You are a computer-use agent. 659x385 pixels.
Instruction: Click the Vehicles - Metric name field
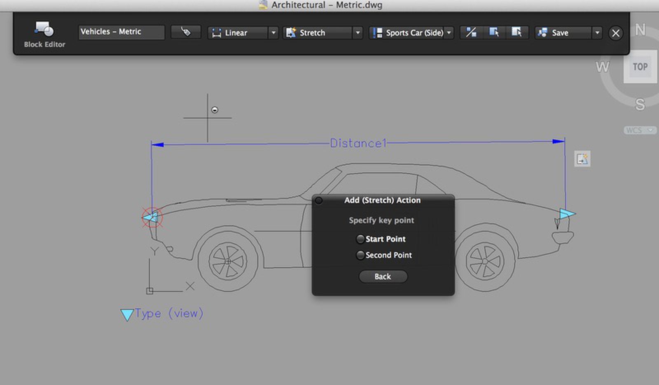click(x=121, y=32)
